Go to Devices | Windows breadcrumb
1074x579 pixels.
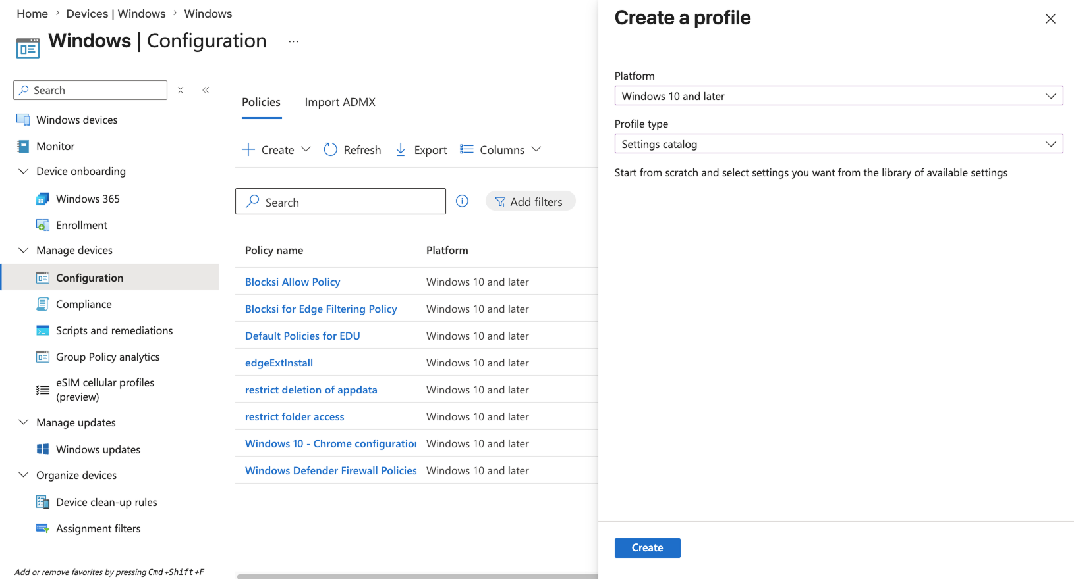[x=116, y=14]
